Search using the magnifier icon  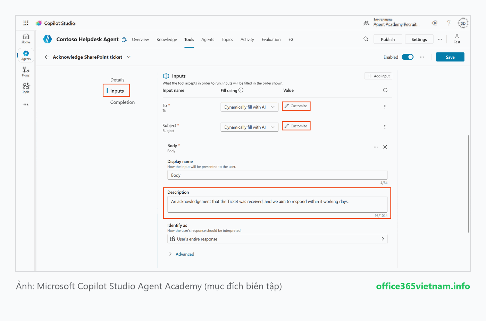pyautogui.click(x=366, y=39)
